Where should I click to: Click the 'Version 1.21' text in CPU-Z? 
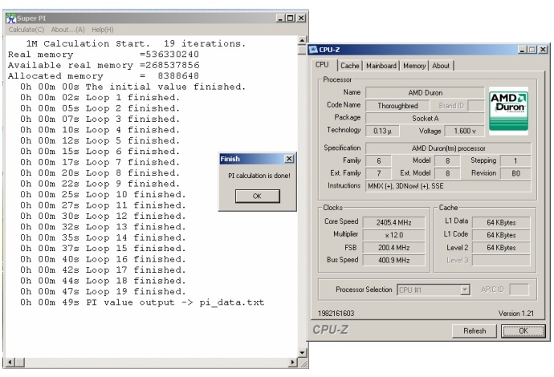[x=515, y=314]
